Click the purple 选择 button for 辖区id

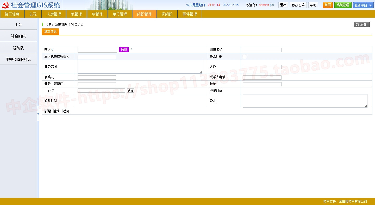[x=124, y=50]
